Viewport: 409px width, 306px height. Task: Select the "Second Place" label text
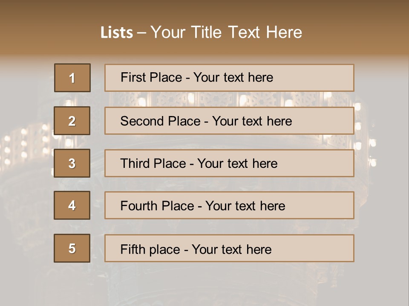(160, 121)
